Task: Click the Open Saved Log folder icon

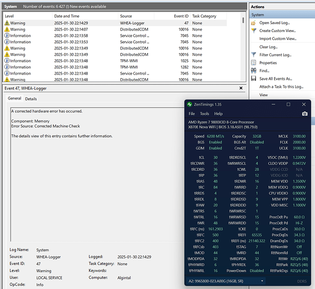Action: [254, 23]
